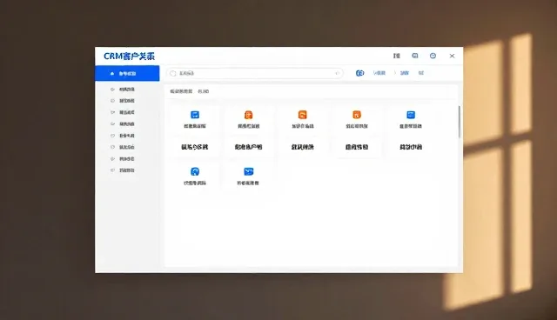
Task: Click the round face icon beside the close button
Action: [433, 56]
